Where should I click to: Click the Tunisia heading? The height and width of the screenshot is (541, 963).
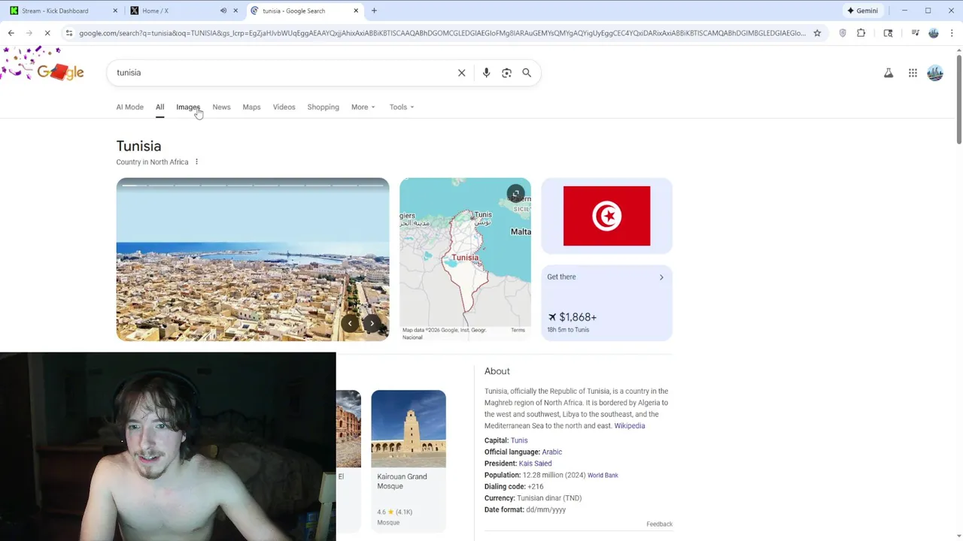click(x=138, y=147)
